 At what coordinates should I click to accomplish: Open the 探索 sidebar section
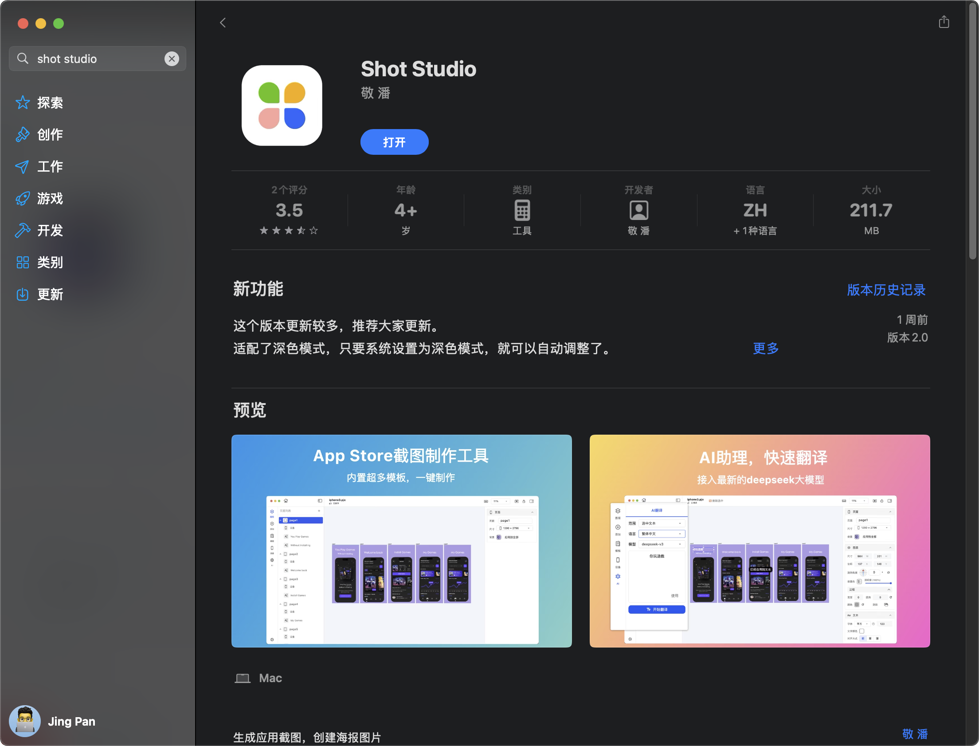point(50,102)
